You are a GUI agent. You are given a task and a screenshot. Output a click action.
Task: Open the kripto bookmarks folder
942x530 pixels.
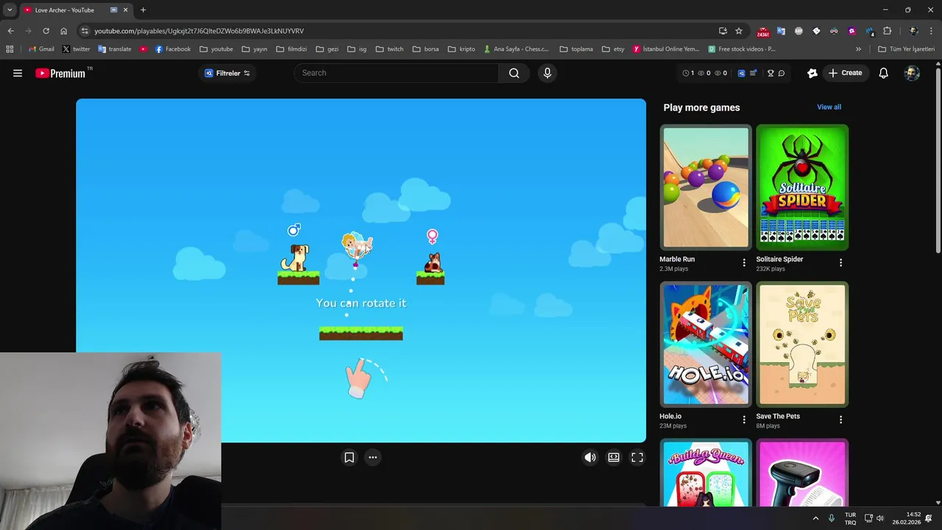461,49
